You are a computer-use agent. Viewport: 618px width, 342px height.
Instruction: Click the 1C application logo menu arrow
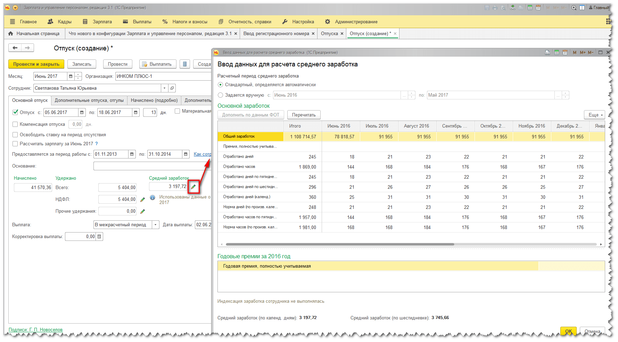click(15, 8)
